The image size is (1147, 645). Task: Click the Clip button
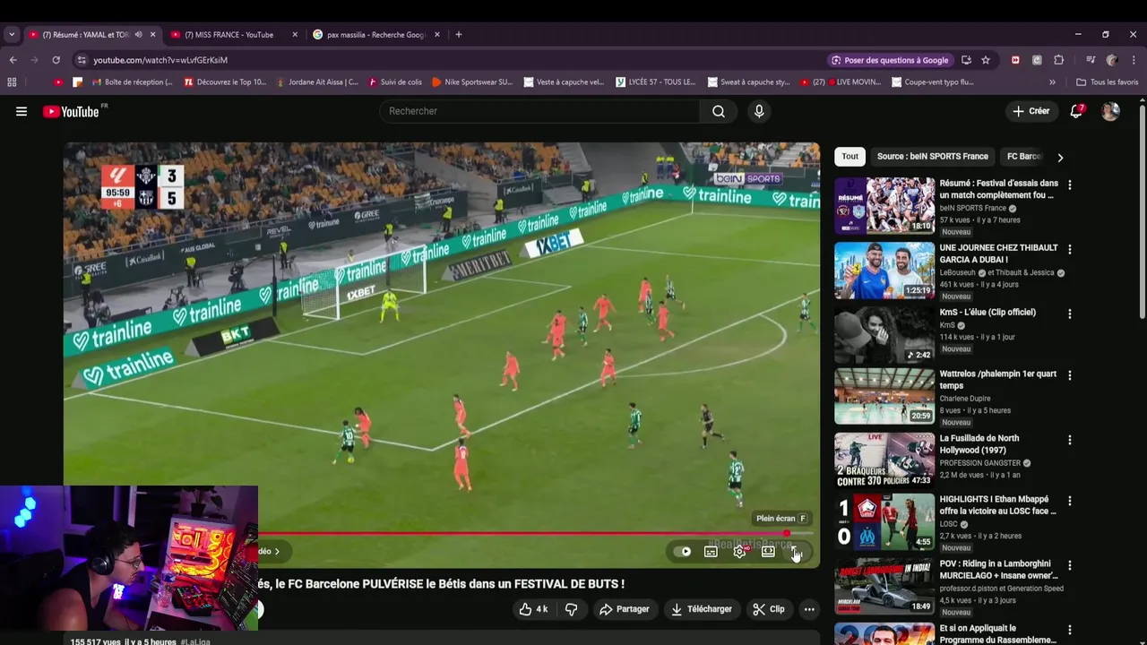(x=769, y=609)
